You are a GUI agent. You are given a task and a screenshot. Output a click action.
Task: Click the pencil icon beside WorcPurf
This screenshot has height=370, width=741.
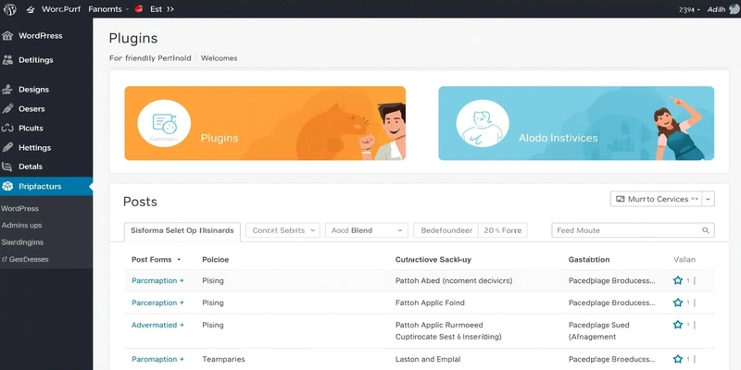tap(31, 9)
